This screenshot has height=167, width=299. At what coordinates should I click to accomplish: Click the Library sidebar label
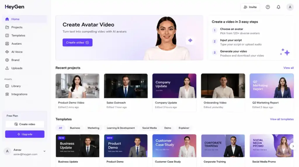tap(16, 86)
